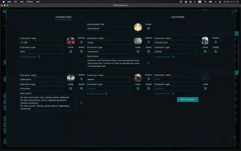Toggle the Node checkbox for Raiders
The width and height of the screenshot is (241, 151).
point(138,88)
